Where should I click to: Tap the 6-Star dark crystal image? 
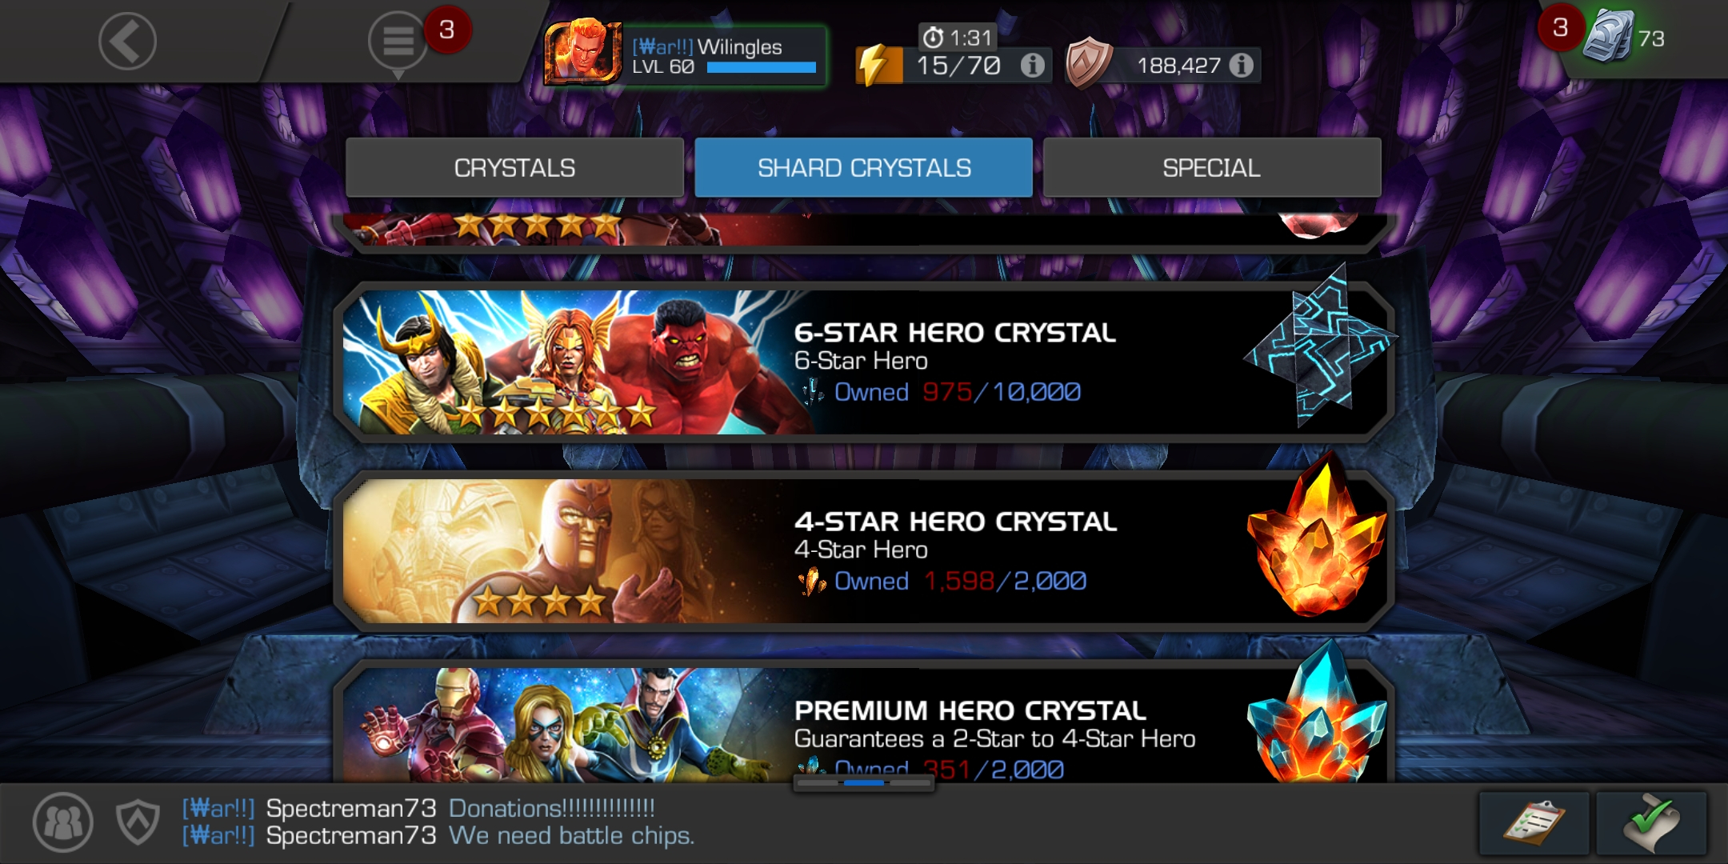tap(1320, 346)
